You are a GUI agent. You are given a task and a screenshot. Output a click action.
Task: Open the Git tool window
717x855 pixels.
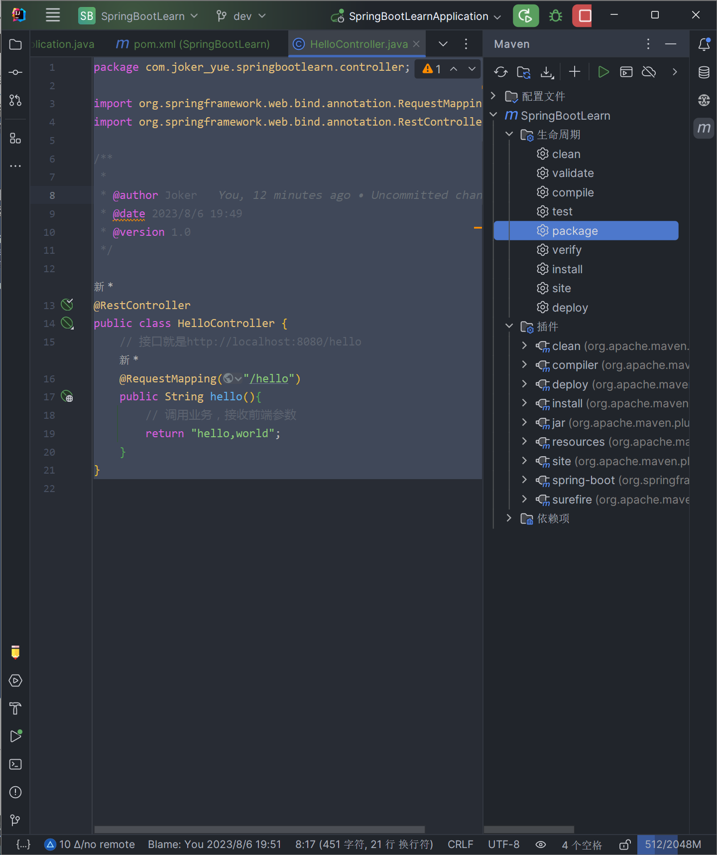pyautogui.click(x=15, y=820)
